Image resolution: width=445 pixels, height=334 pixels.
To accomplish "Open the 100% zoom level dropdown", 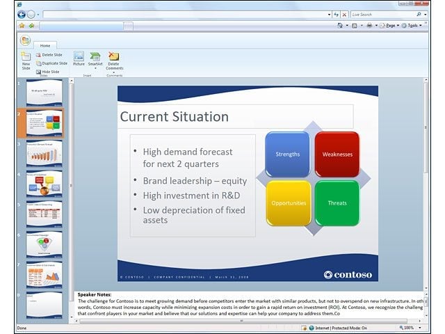I will 420,328.
